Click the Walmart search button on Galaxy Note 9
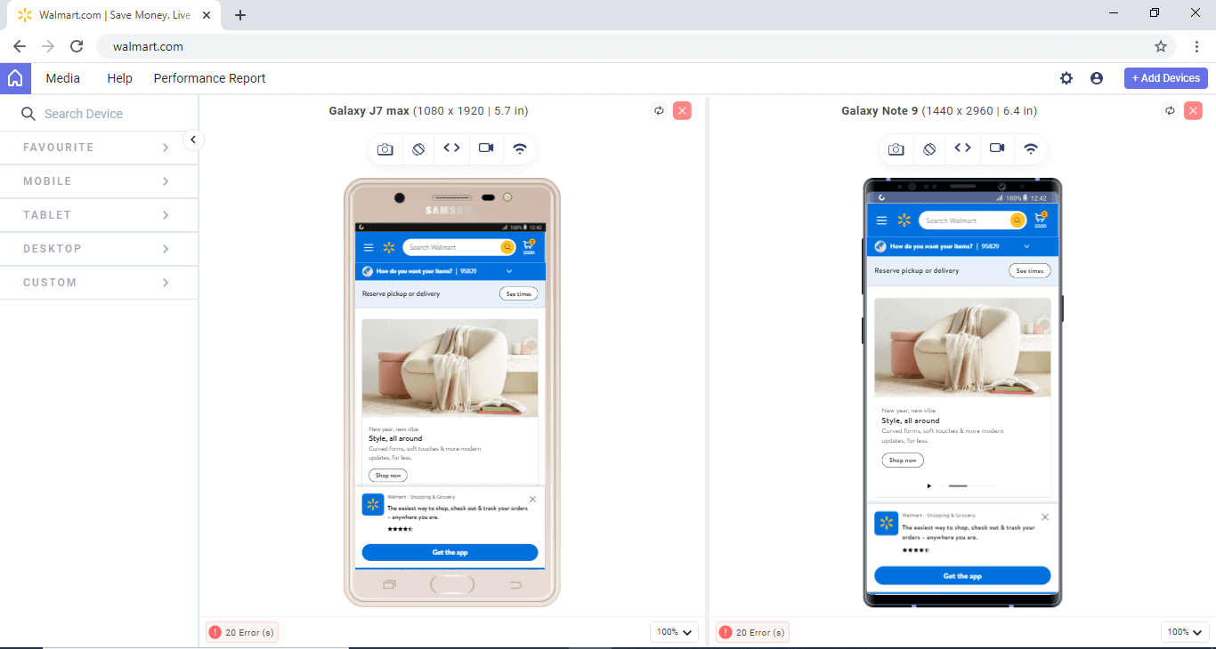This screenshot has width=1216, height=649. (1017, 220)
